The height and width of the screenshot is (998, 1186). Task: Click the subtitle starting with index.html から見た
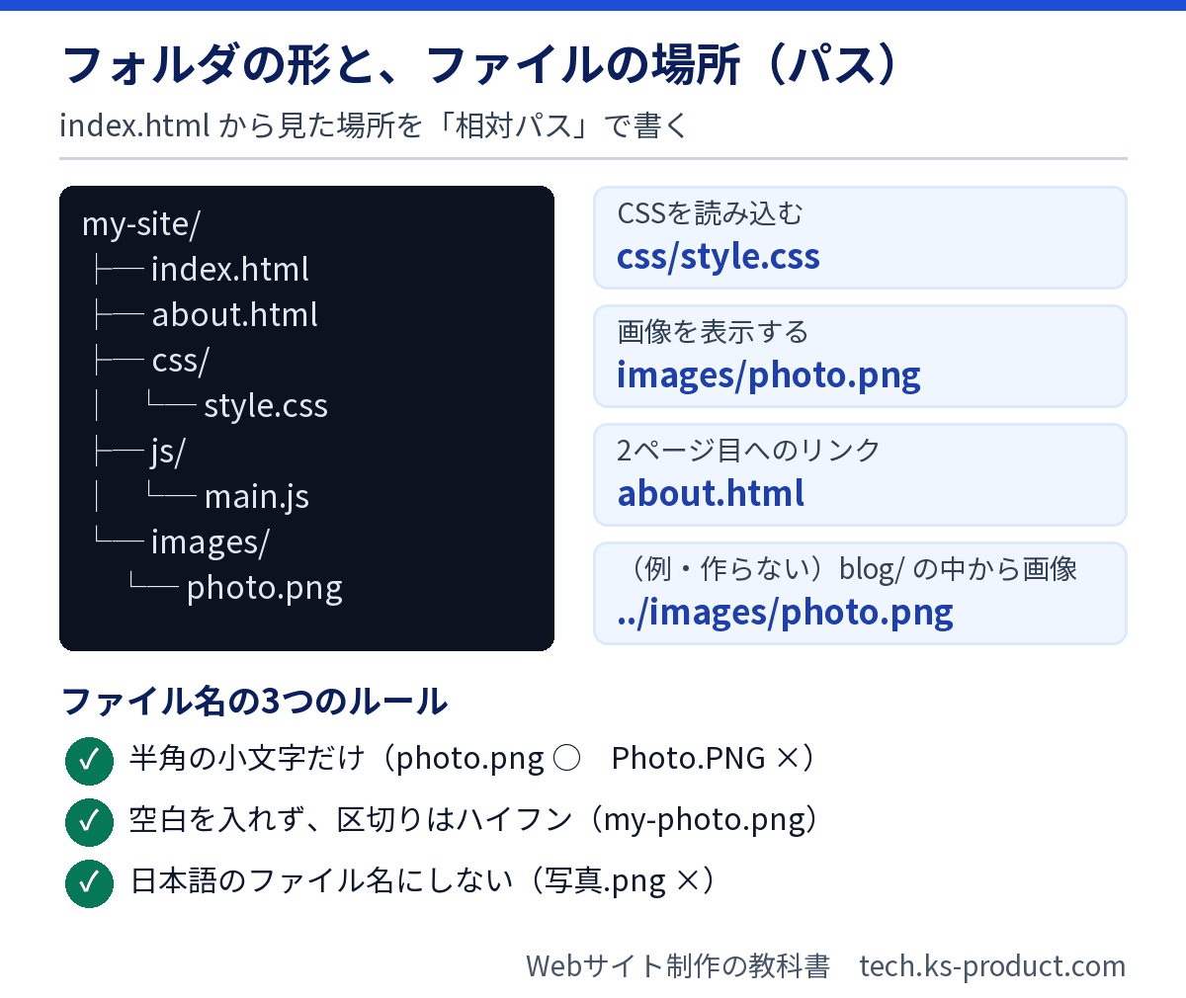[x=374, y=126]
